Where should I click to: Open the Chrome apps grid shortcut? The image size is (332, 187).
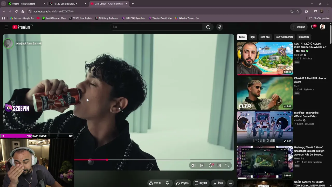(3, 18)
